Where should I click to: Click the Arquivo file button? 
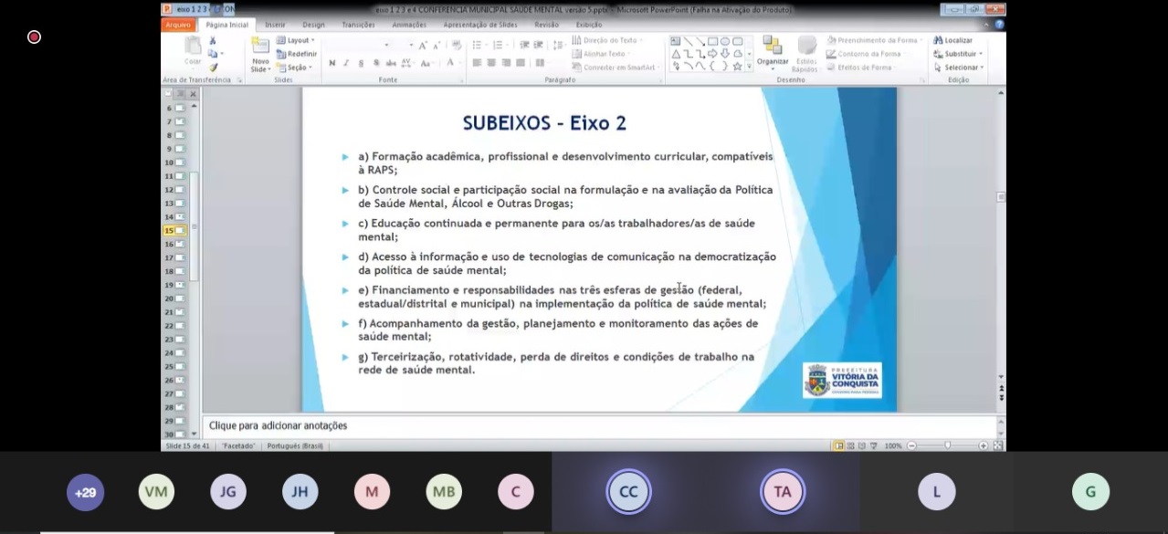tap(179, 25)
